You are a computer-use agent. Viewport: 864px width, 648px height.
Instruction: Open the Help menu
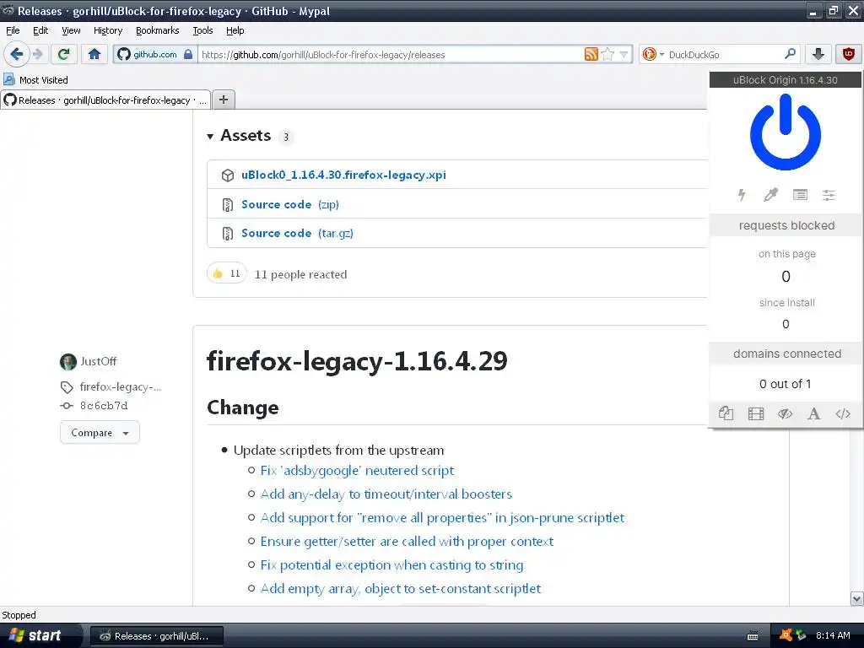click(235, 30)
